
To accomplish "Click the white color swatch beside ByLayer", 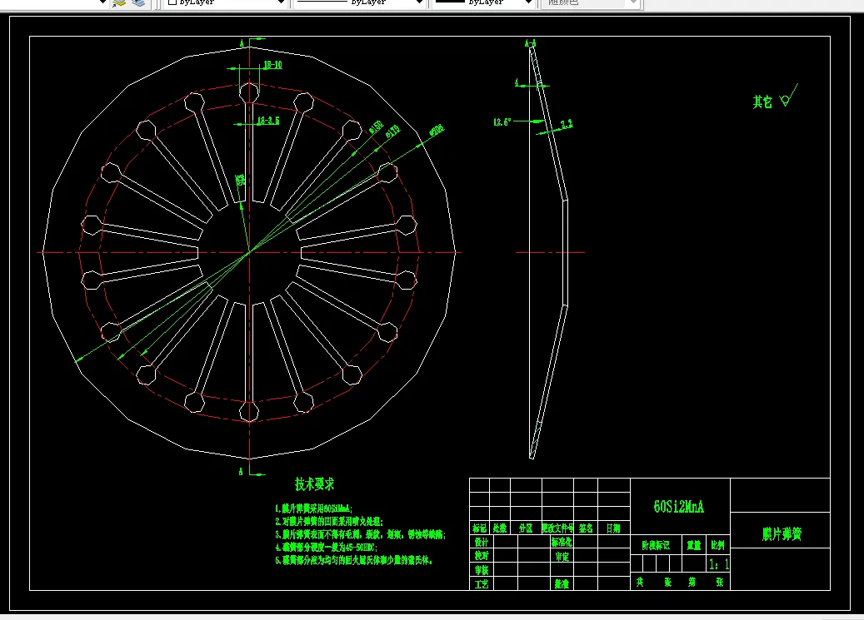I will (172, 2).
